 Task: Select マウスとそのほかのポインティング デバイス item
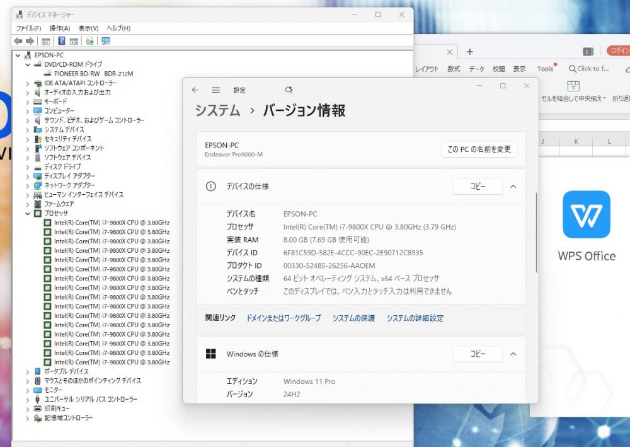[93, 381]
